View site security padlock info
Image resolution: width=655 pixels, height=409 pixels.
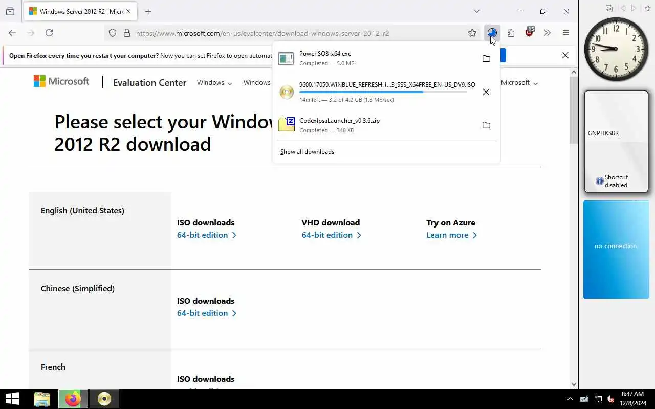127,33
